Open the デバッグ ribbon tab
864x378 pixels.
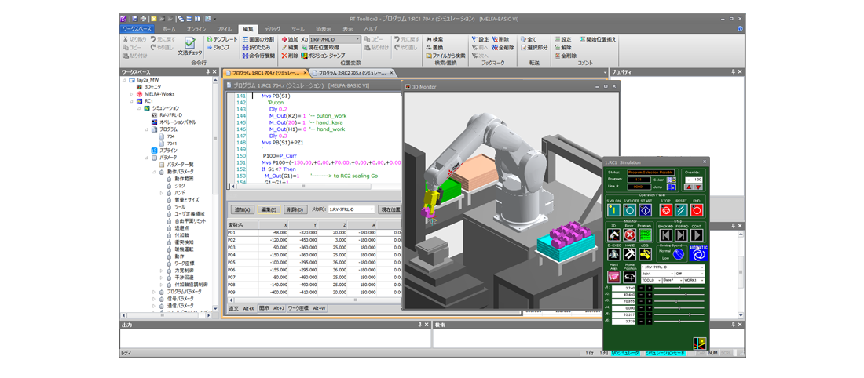tap(272, 29)
